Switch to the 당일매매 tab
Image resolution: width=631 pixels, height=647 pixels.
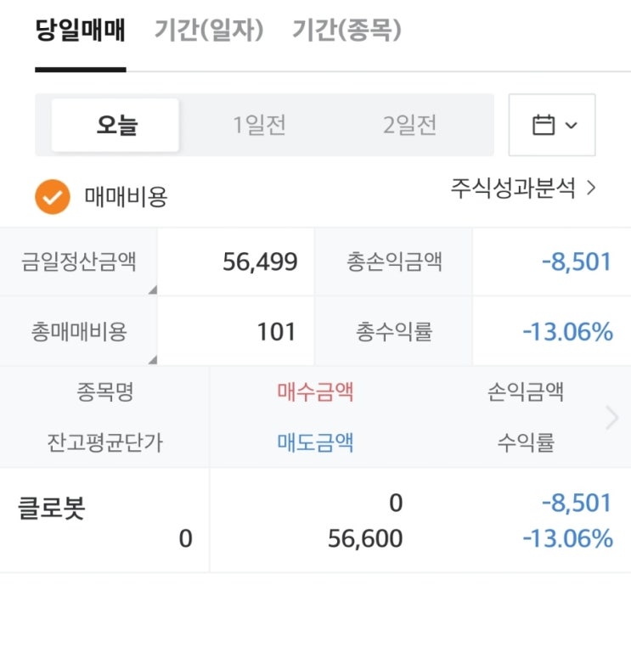[x=81, y=31]
